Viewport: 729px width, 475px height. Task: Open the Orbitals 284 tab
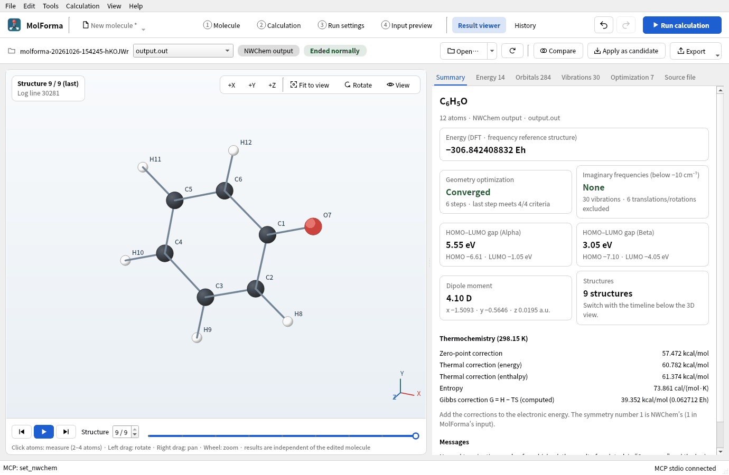[533, 77]
